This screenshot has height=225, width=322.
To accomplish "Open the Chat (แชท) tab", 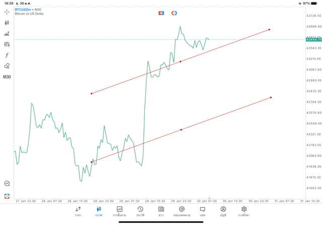I will point(202,211).
